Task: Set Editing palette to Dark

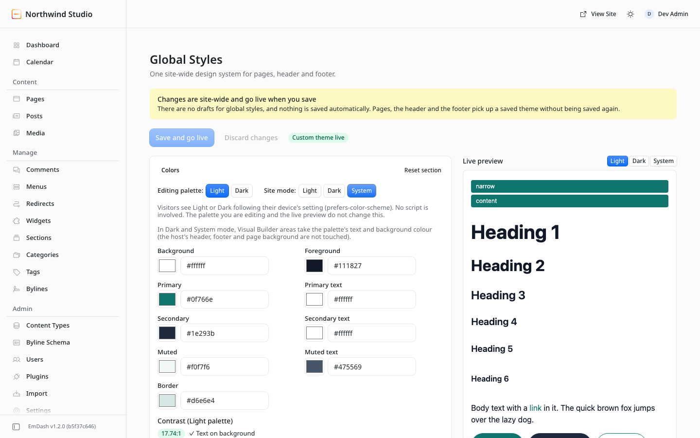Action: 242,191
